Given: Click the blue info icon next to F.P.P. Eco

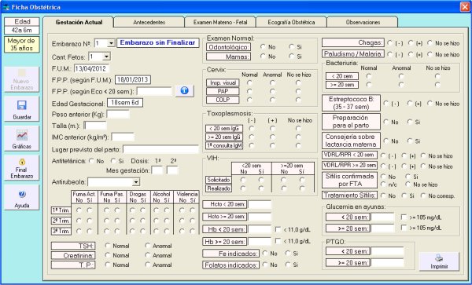Looking at the screenshot, I should pos(185,90).
